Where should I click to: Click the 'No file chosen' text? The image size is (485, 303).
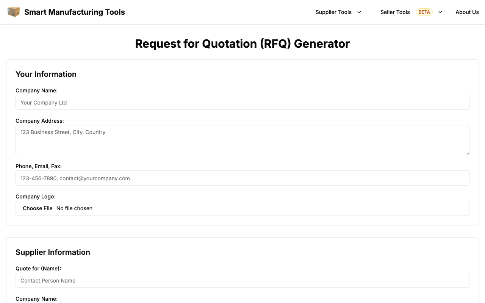(x=74, y=208)
